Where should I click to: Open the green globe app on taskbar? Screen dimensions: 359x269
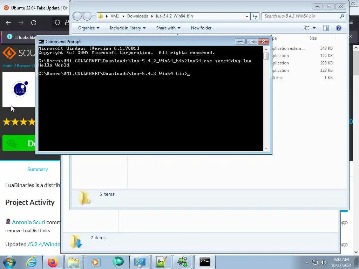click(x=118, y=262)
